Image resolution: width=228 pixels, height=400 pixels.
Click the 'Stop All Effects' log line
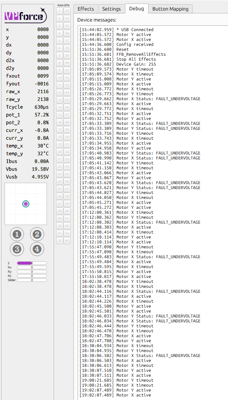[x=118, y=59]
